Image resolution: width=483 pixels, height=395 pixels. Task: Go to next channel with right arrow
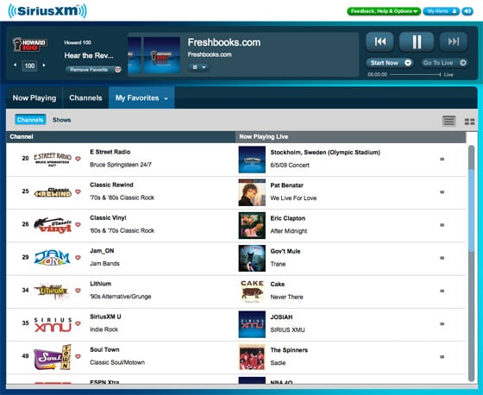[x=44, y=65]
